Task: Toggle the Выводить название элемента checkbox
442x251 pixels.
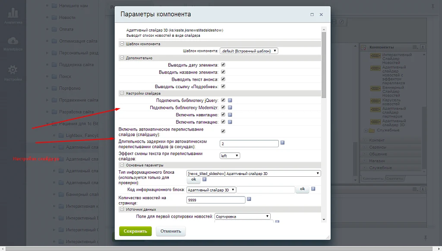Action: click(x=223, y=72)
